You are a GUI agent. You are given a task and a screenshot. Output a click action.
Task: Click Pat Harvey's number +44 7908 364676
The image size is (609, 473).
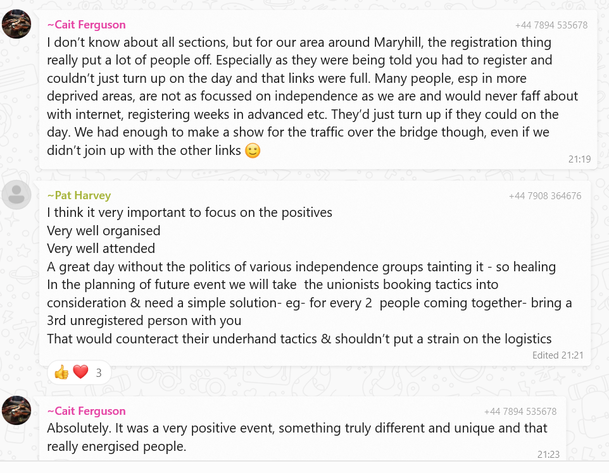point(544,196)
